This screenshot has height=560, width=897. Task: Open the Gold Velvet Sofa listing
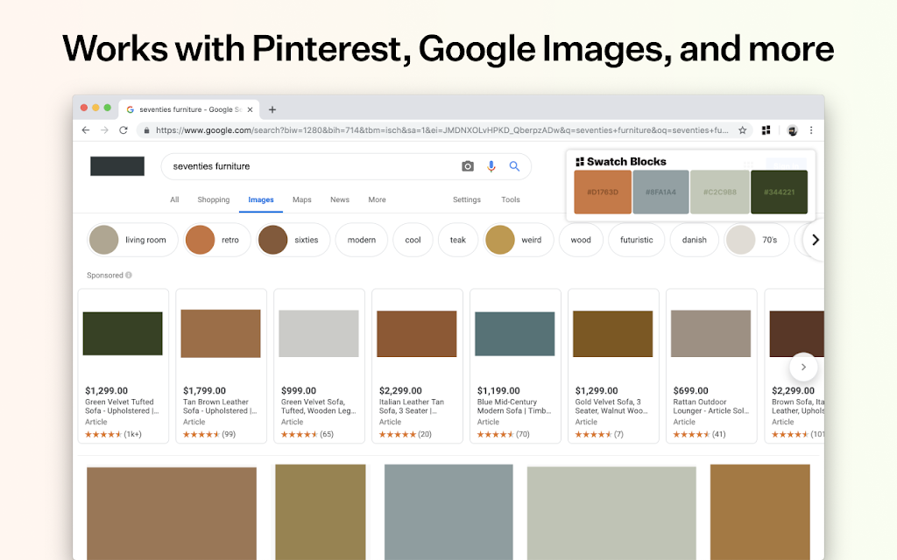(x=613, y=366)
